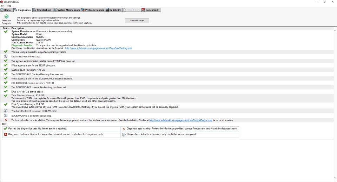Click the Reload Results button
The width and height of the screenshot is (337, 182).
point(137,21)
